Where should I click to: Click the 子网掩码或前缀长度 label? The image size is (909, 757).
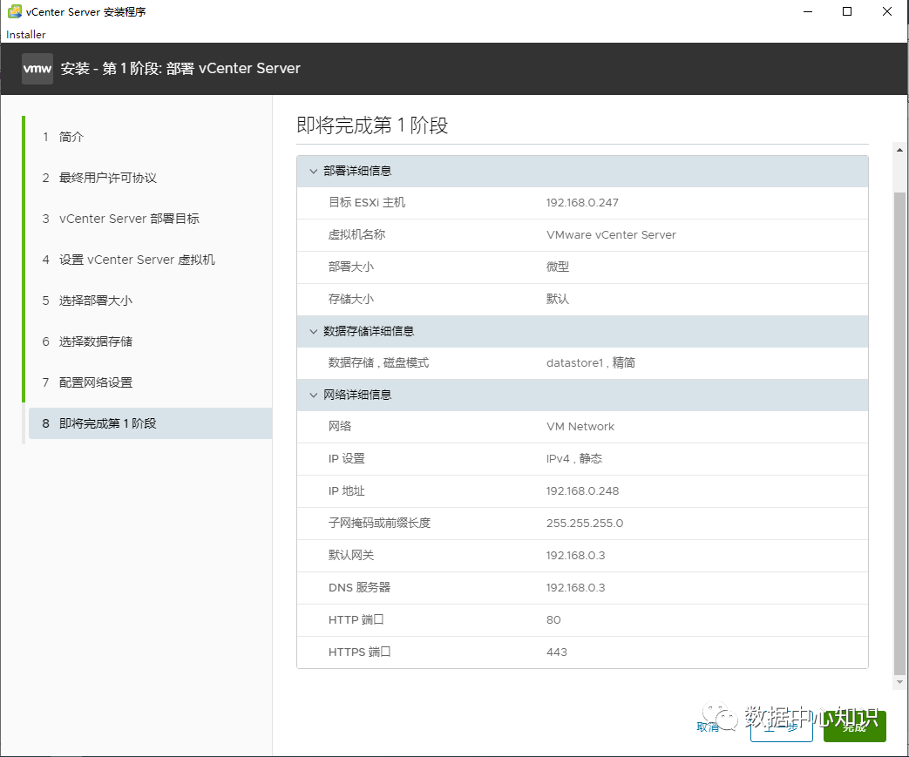point(379,523)
